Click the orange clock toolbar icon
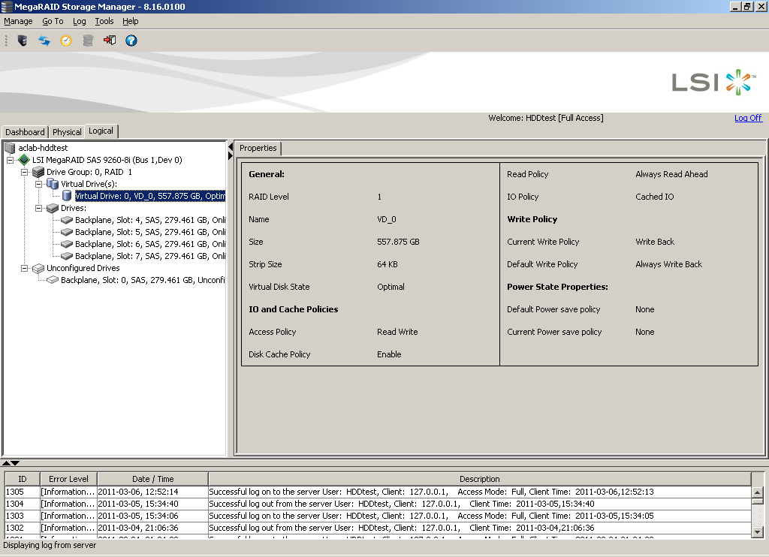 coord(66,41)
